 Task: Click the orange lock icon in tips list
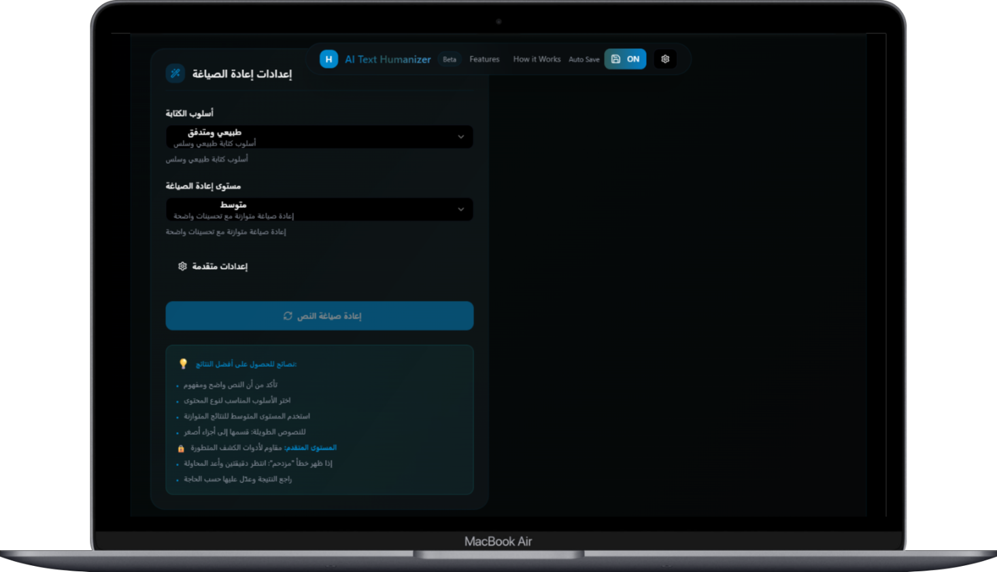pyautogui.click(x=181, y=448)
